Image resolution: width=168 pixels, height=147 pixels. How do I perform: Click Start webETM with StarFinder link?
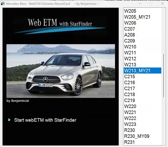45,120
